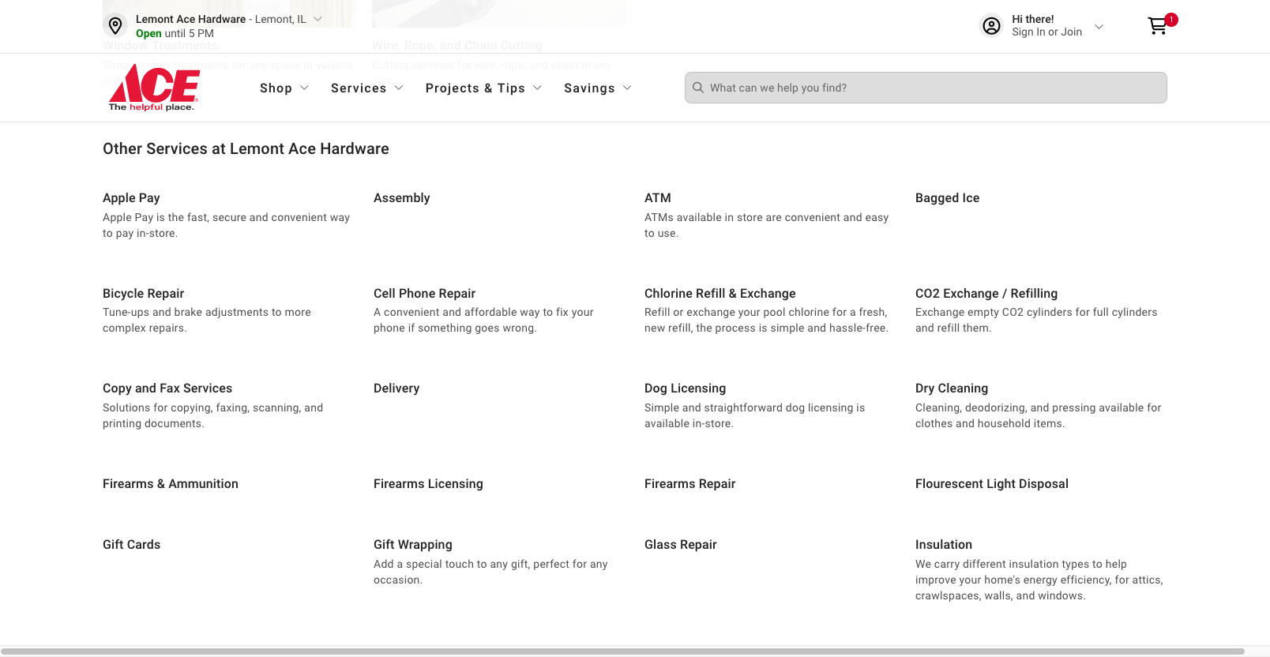This screenshot has width=1270, height=657.
Task: Select Chlorine Refill & Exchange service
Action: click(x=720, y=294)
